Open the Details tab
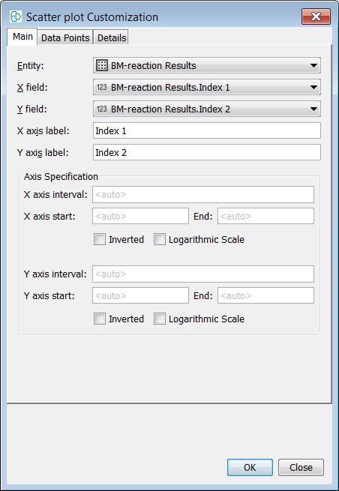The width and height of the screenshot is (339, 491). coord(112,38)
